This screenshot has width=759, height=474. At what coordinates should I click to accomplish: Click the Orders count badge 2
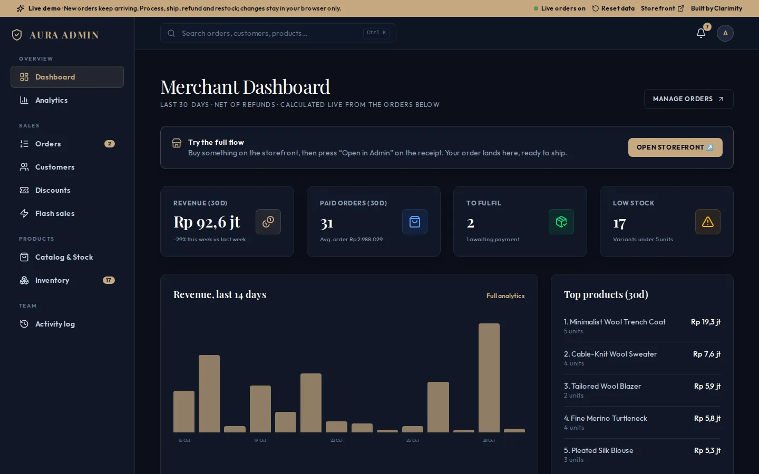click(x=110, y=144)
